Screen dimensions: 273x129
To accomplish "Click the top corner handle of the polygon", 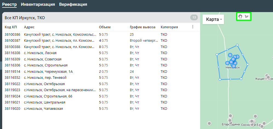I will pos(237,45).
